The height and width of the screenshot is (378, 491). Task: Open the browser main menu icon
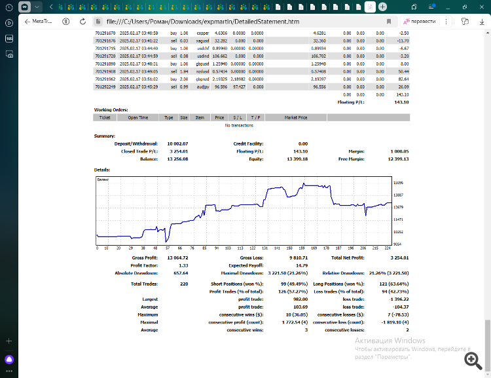tap(432, 7)
